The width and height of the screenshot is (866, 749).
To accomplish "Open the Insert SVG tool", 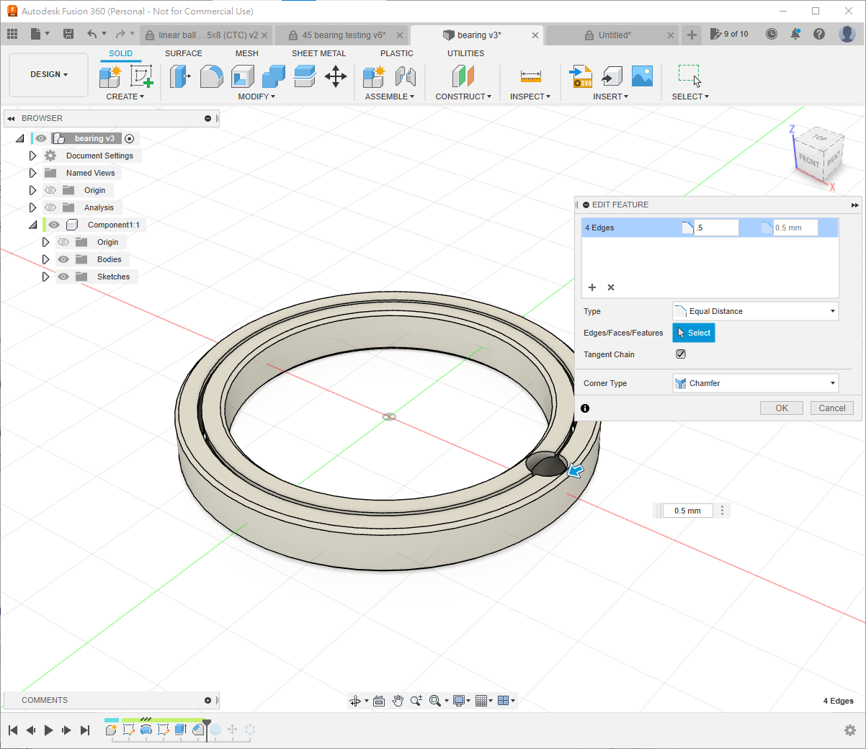I will point(581,76).
